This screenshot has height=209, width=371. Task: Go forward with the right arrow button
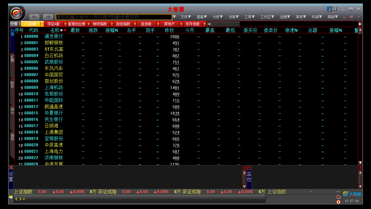point(48,17)
